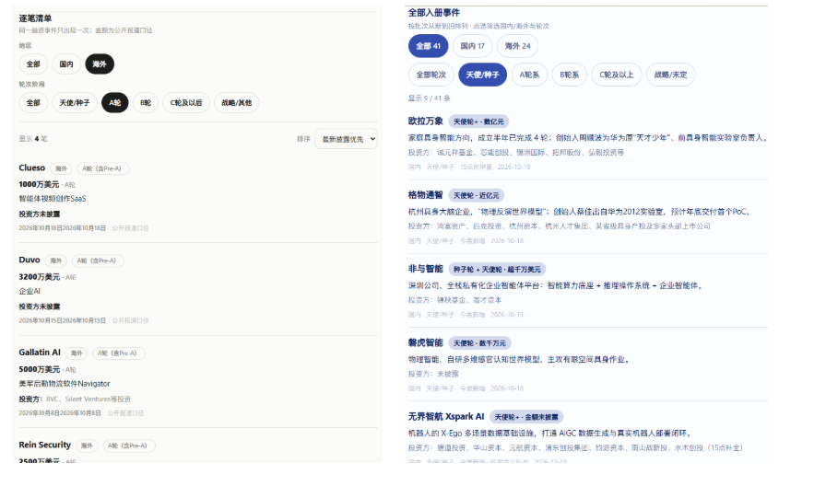Click the 显示 4 笔 count text

33,139
